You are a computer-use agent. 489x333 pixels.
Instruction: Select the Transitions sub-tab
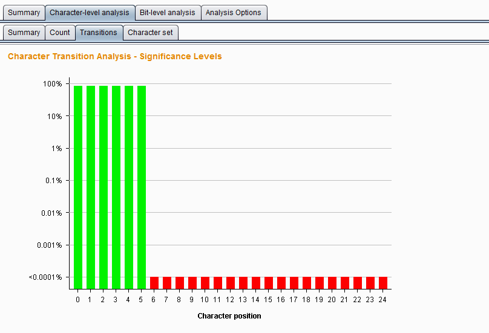point(99,33)
